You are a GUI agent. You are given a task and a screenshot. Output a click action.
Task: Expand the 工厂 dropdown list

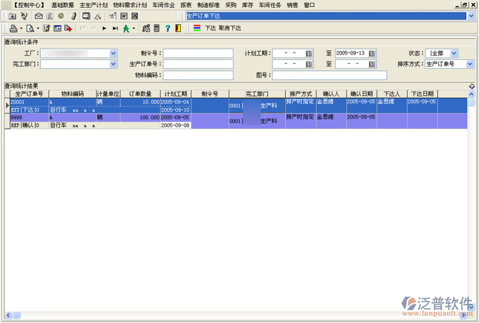[113, 53]
